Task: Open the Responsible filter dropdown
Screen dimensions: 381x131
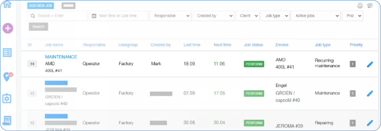Action: 170,16
